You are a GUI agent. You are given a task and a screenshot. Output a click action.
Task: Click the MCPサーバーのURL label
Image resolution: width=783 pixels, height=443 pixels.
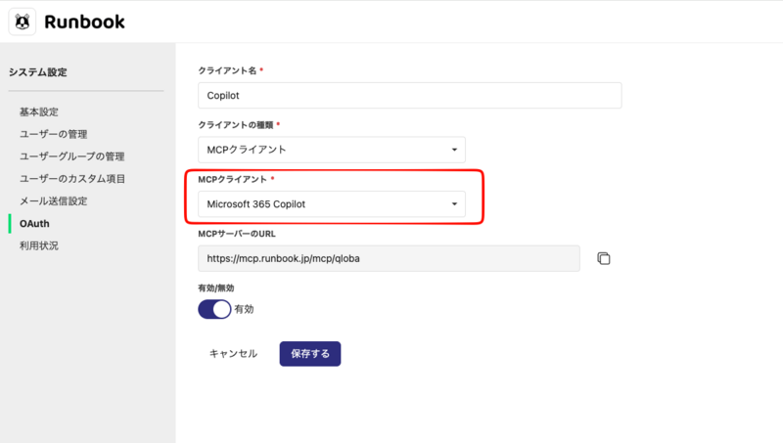point(237,234)
